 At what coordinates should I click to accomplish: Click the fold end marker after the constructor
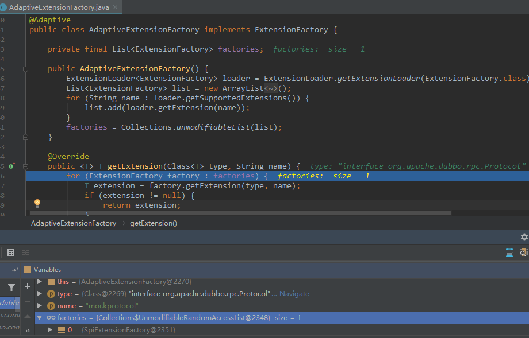pyautogui.click(x=25, y=137)
